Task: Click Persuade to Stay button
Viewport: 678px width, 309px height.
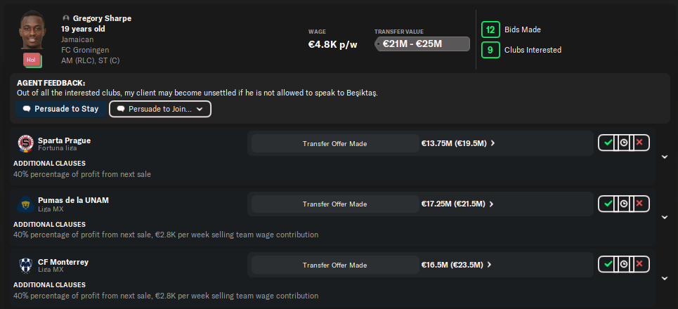Action: click(x=60, y=110)
